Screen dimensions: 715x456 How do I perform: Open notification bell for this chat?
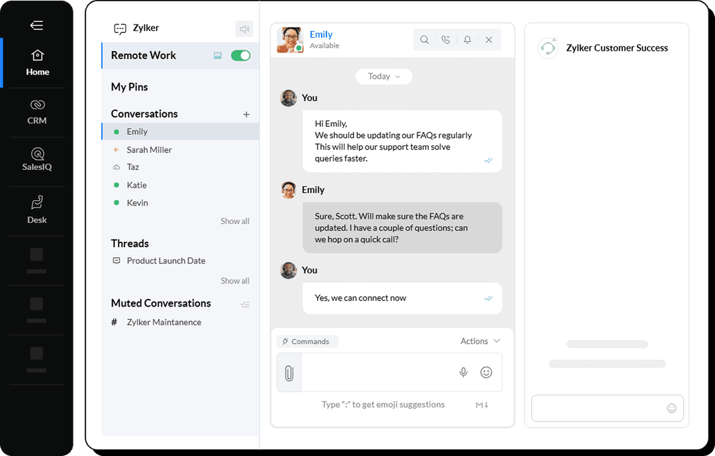pos(467,40)
